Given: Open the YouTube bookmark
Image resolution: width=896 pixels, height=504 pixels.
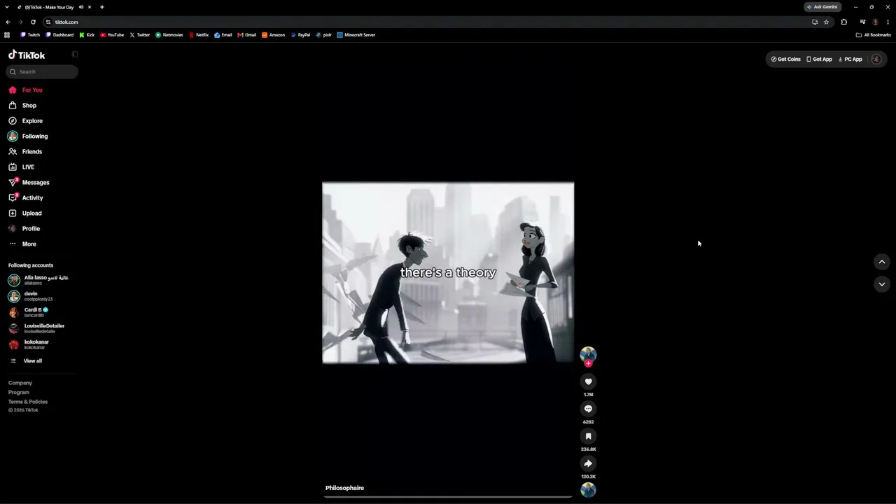Looking at the screenshot, I should pos(112,35).
